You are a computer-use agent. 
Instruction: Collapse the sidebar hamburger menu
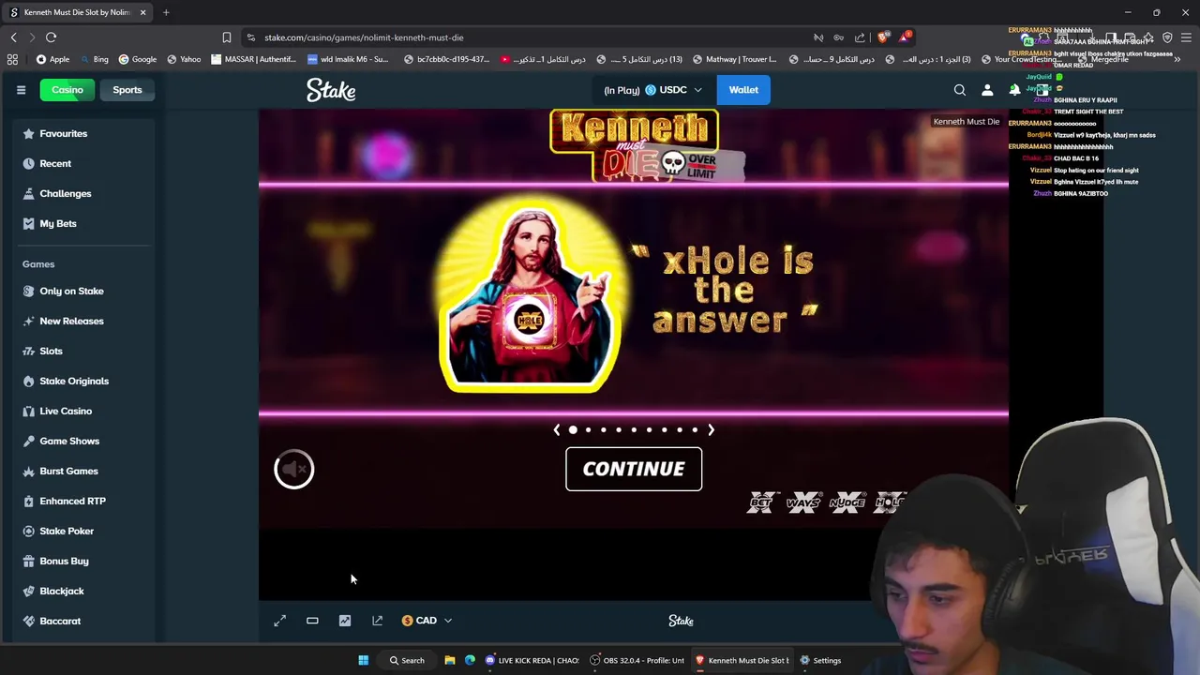(x=21, y=90)
